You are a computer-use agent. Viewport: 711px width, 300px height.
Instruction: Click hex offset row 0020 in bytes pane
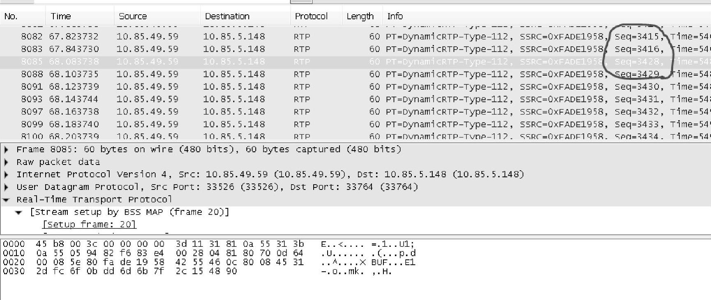[14, 262]
